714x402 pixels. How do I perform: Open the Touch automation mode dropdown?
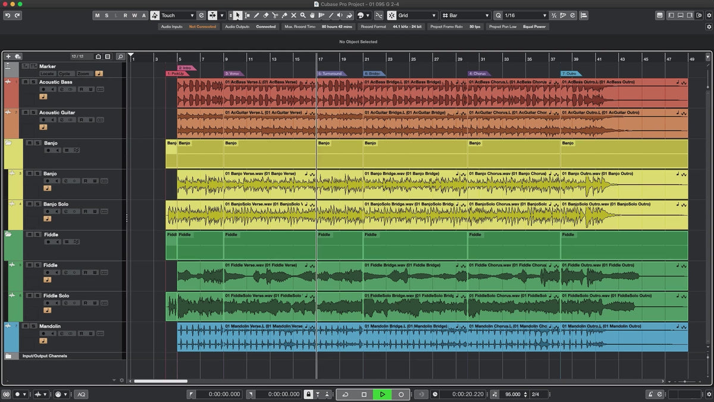(178, 15)
